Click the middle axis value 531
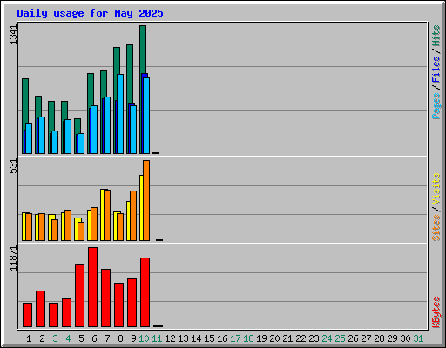The image size is (446, 348). (13, 166)
